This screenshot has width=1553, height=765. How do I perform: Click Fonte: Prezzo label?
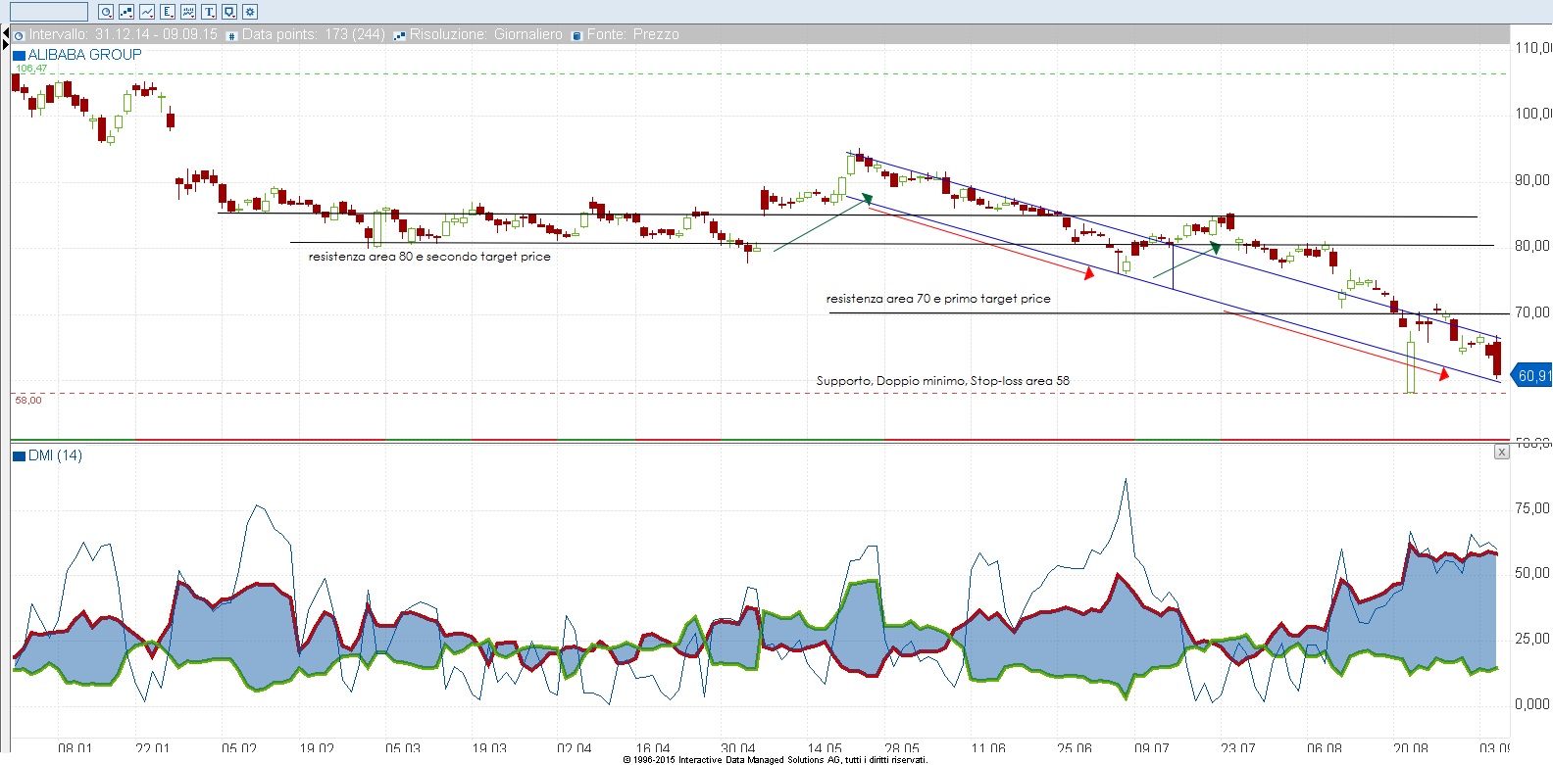[x=633, y=34]
